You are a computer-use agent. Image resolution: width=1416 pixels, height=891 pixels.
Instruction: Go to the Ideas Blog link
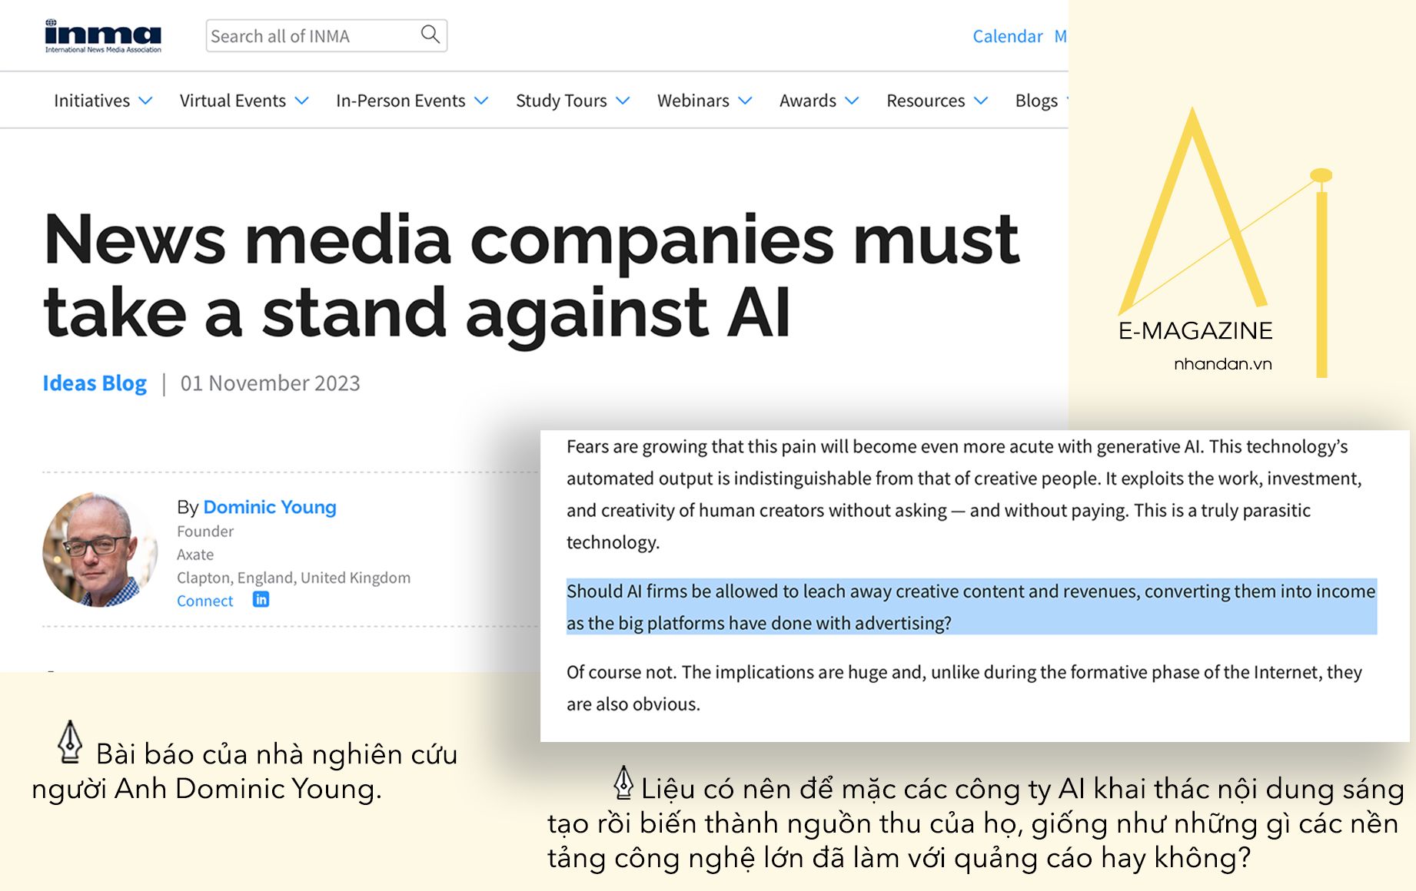tap(95, 383)
